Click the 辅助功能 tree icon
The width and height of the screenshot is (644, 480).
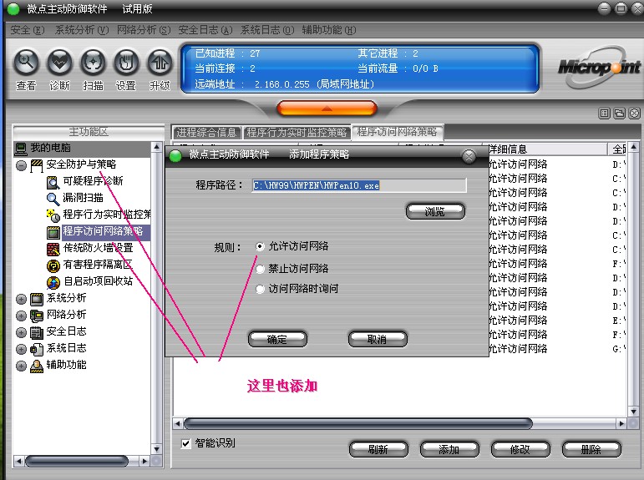point(37,366)
